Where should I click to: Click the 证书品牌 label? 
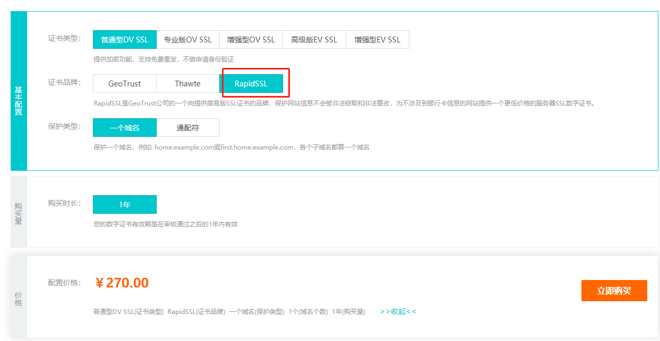64,83
